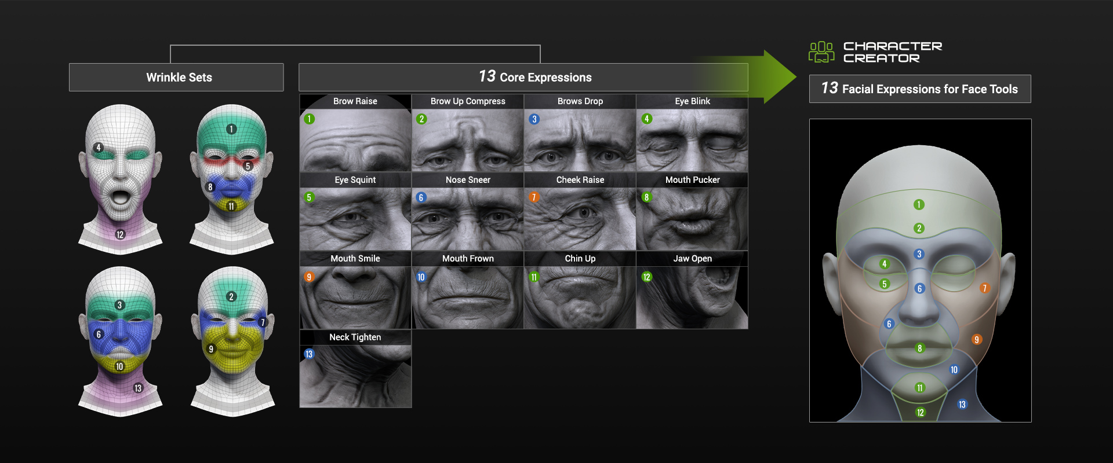
Task: Select orange badge 7 on Cheek Raise image
Action: (x=534, y=197)
